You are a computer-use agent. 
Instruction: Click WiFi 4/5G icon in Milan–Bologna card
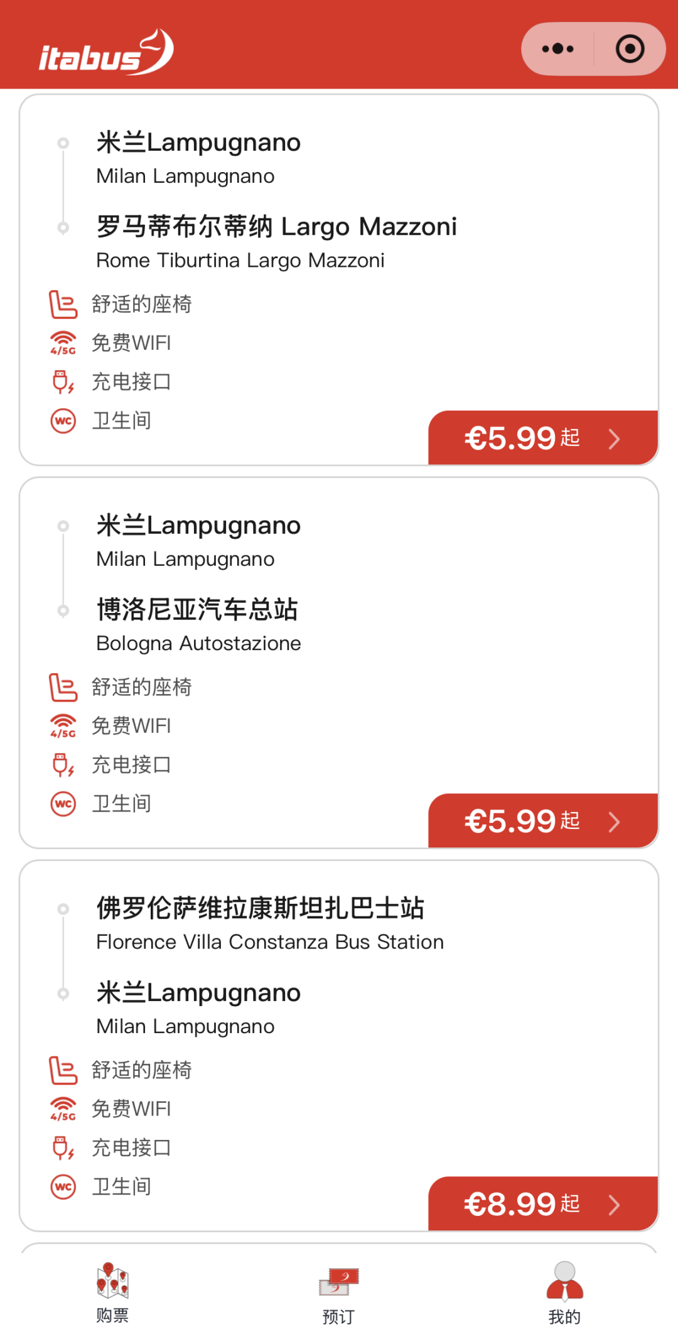(x=63, y=726)
